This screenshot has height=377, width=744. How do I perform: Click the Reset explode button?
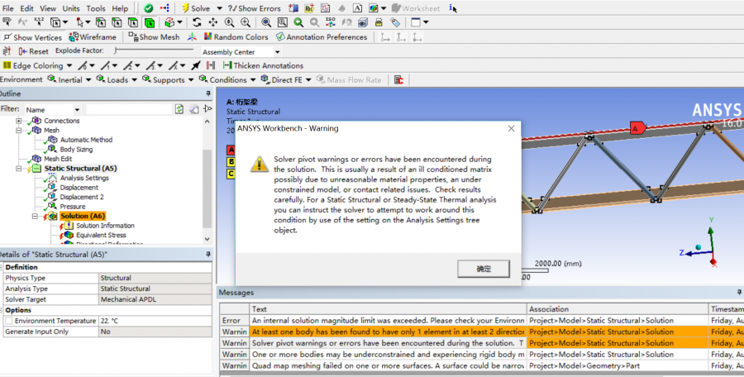point(33,51)
